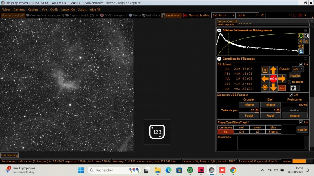Toggle ASI Mount Lié checkbox

point(301,64)
